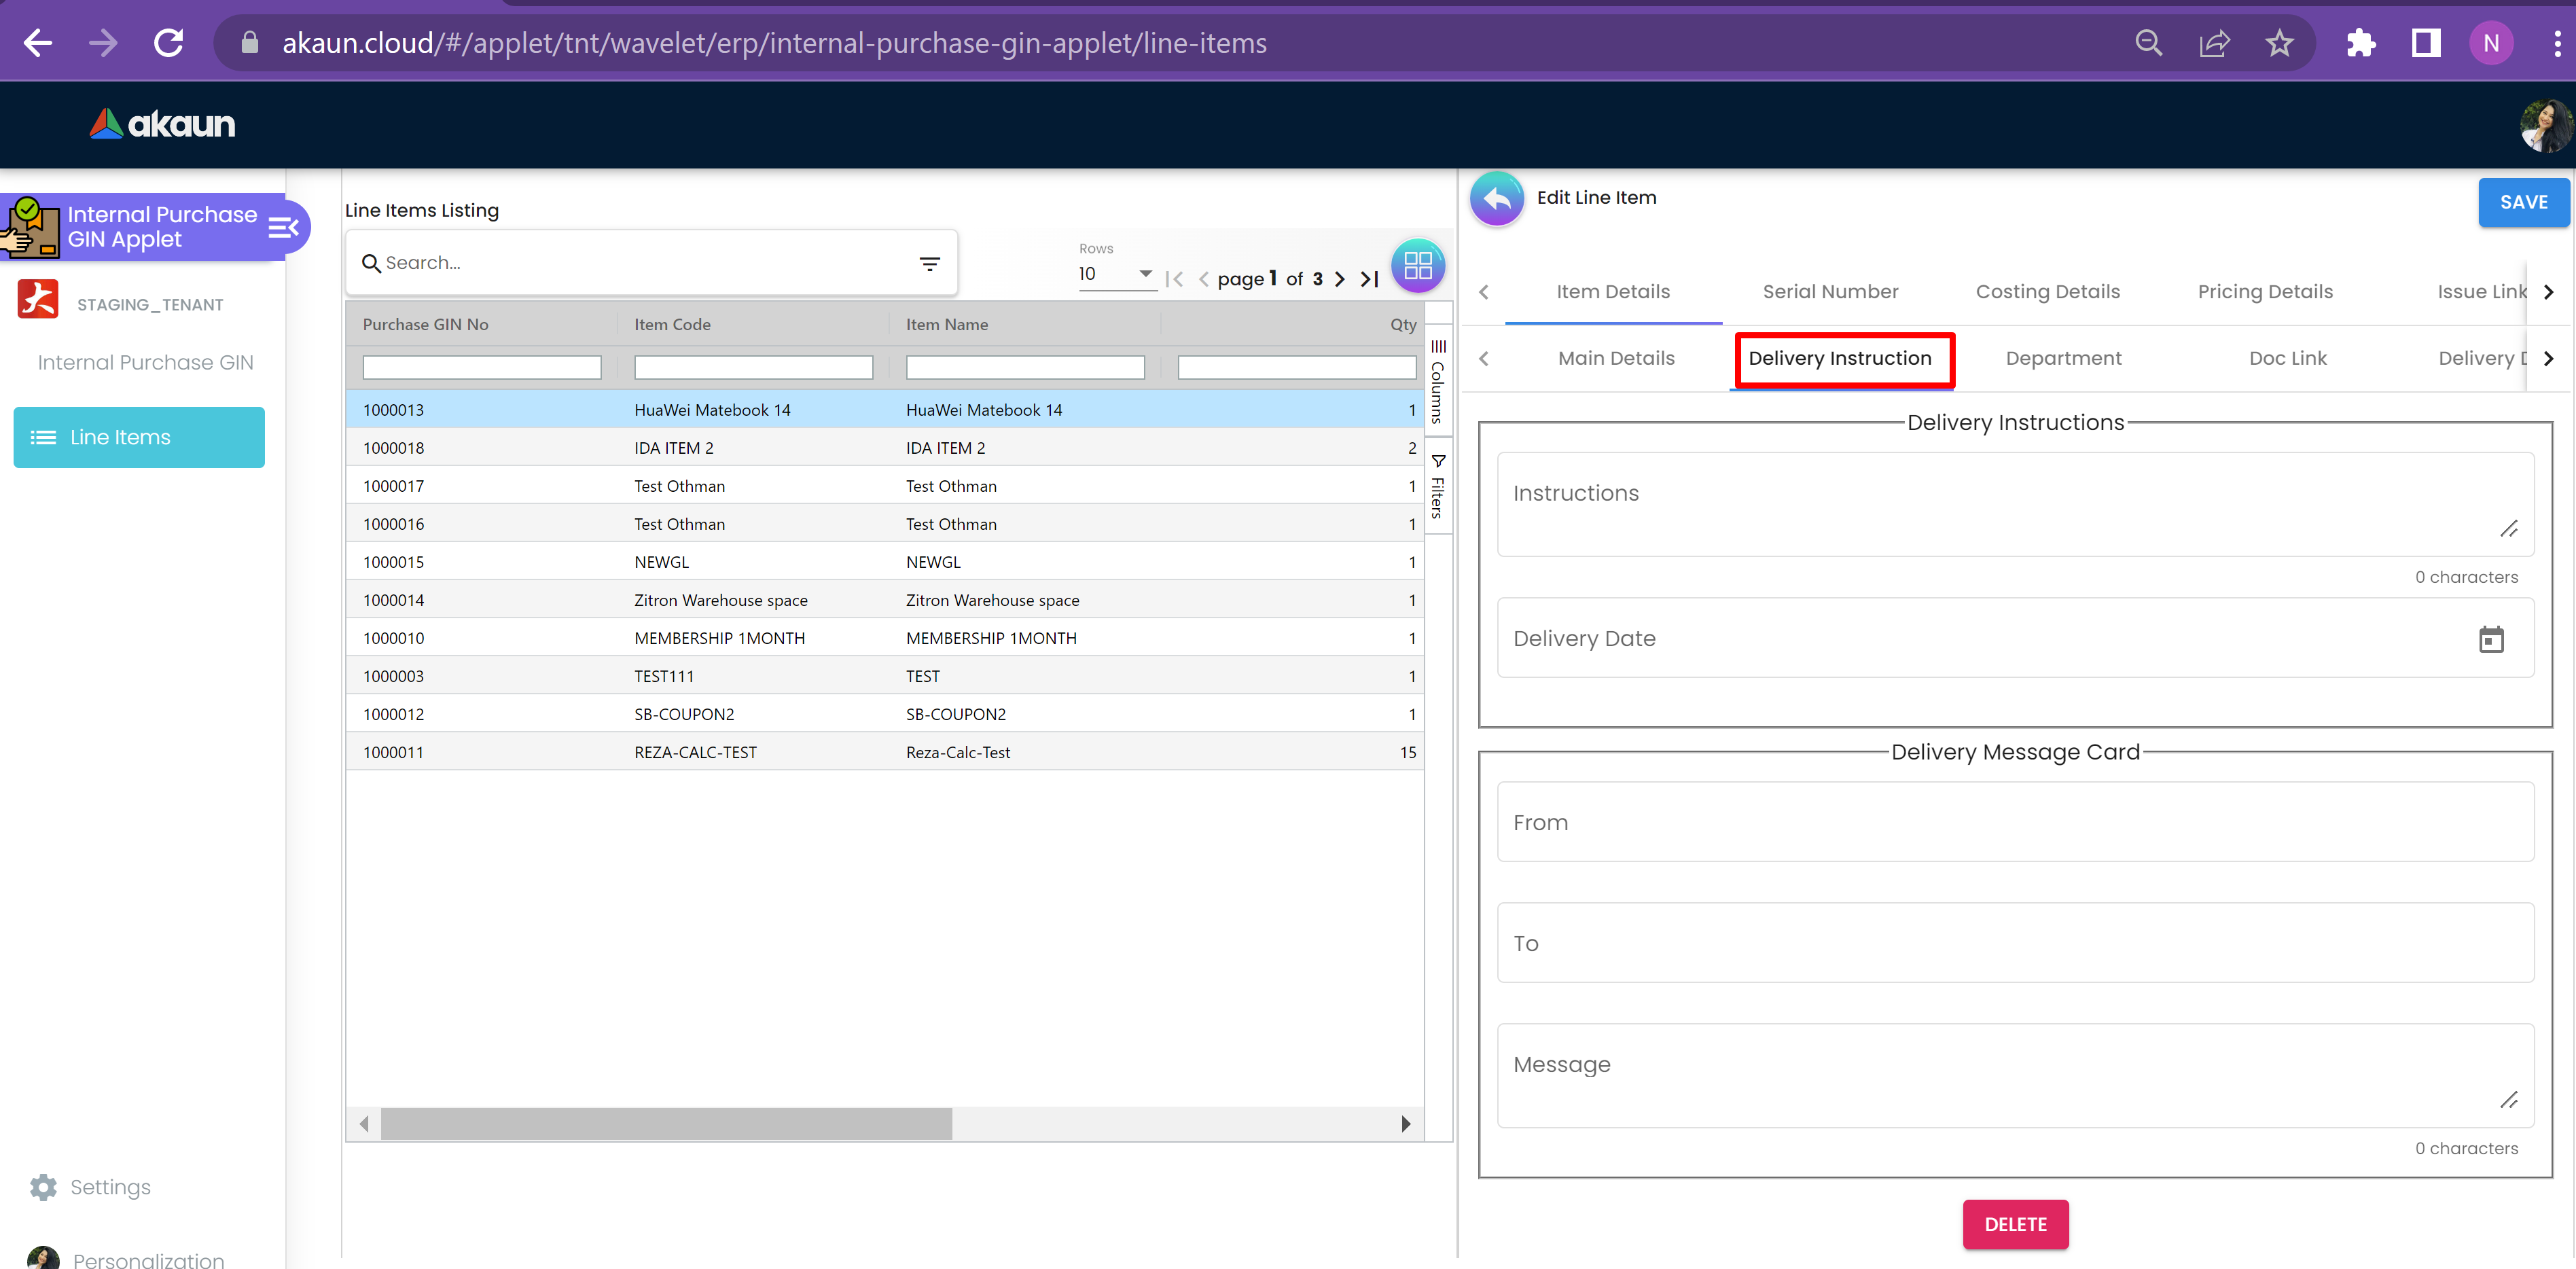Open the grid view toggle icon

tap(1417, 266)
